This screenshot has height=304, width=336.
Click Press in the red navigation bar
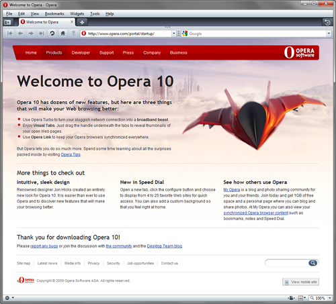click(128, 53)
